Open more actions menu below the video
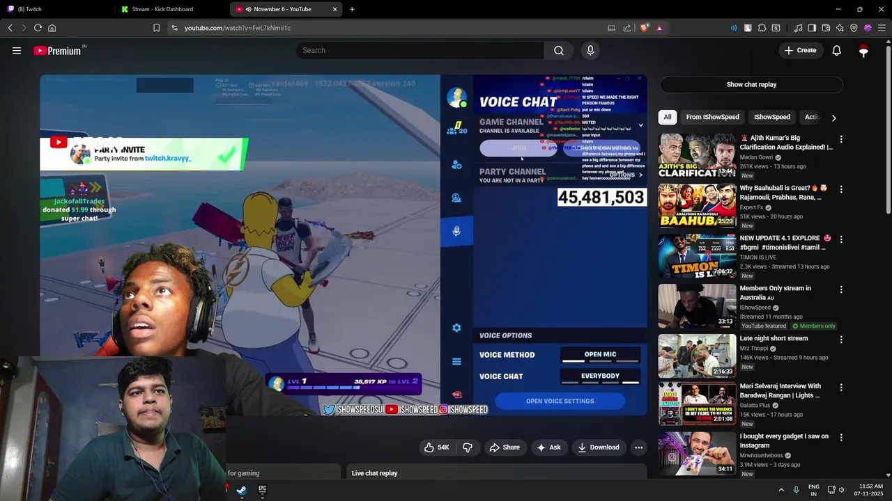 (x=638, y=447)
